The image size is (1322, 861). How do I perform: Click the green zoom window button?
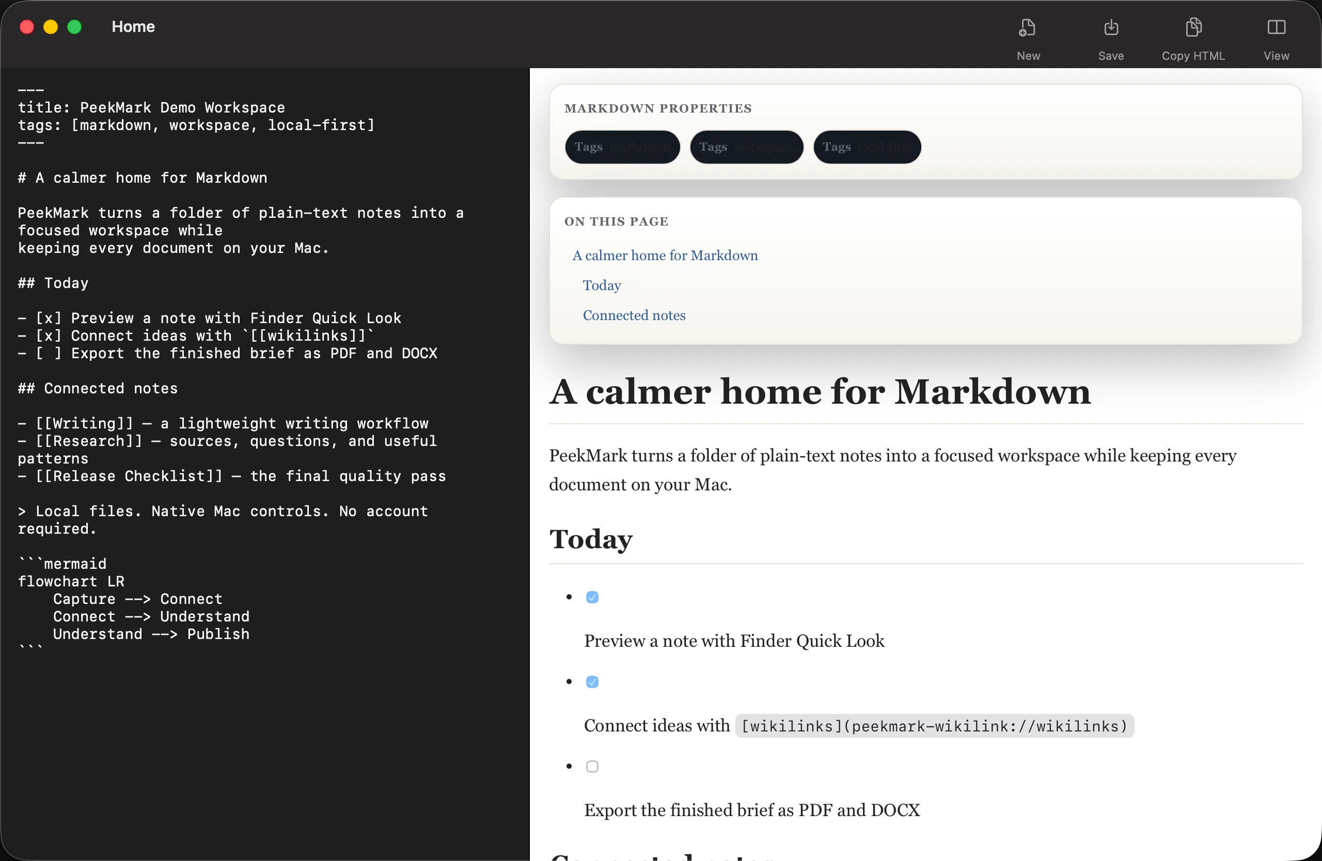pyautogui.click(x=74, y=27)
